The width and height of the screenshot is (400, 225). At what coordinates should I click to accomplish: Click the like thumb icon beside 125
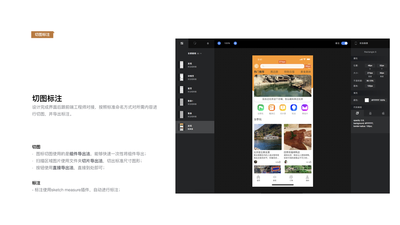coord(280,162)
